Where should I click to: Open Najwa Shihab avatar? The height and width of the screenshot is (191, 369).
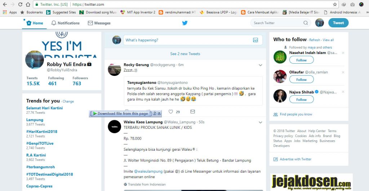(280, 96)
